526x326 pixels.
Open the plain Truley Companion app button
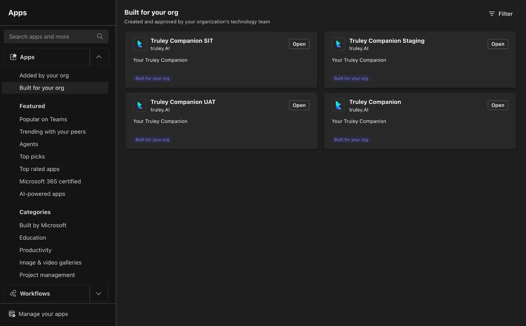click(x=498, y=105)
